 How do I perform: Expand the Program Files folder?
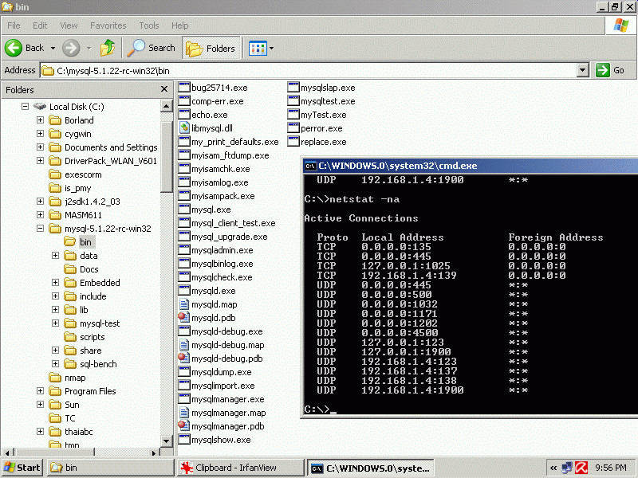(x=41, y=391)
